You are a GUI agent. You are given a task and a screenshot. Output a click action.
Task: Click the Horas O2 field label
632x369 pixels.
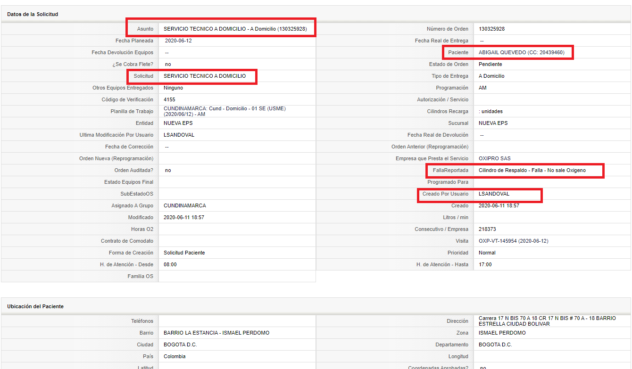tap(142, 229)
